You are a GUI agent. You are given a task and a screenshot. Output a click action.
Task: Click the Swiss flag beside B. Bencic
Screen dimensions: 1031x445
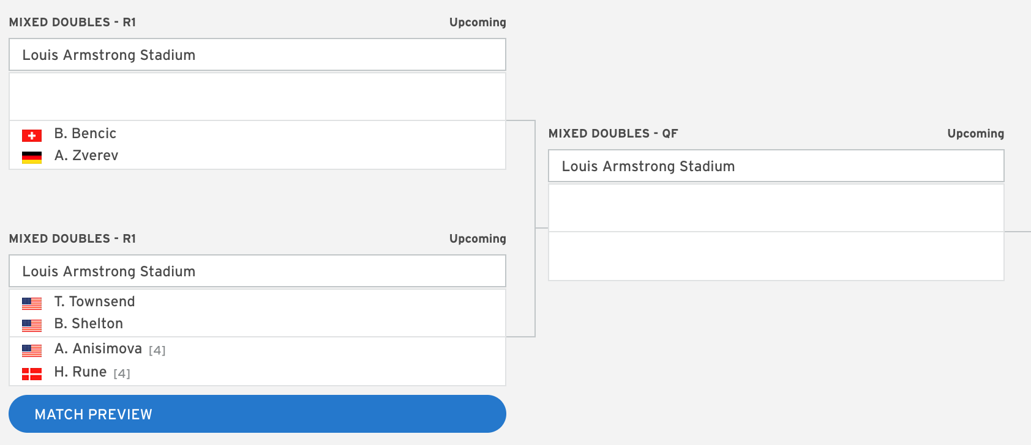coord(32,136)
